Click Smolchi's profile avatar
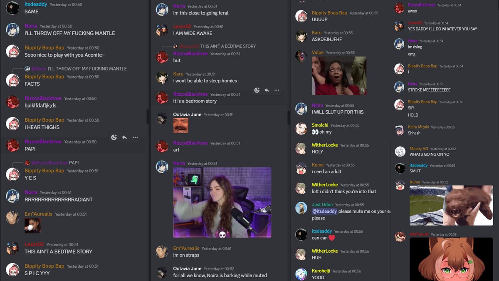Screen dimensions: 499x281 [x=301, y=129]
